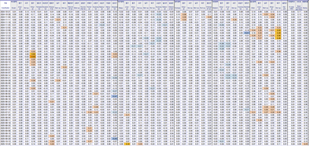
Task: Select the 2025-06-02 date row label
Action: [x=5, y=93]
